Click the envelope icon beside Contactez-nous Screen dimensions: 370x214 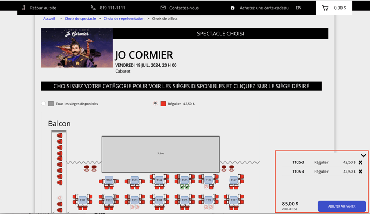(x=163, y=8)
